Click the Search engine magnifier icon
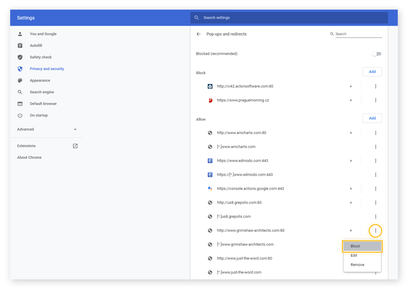Image resolution: width=410 pixels, height=291 pixels. click(x=20, y=92)
